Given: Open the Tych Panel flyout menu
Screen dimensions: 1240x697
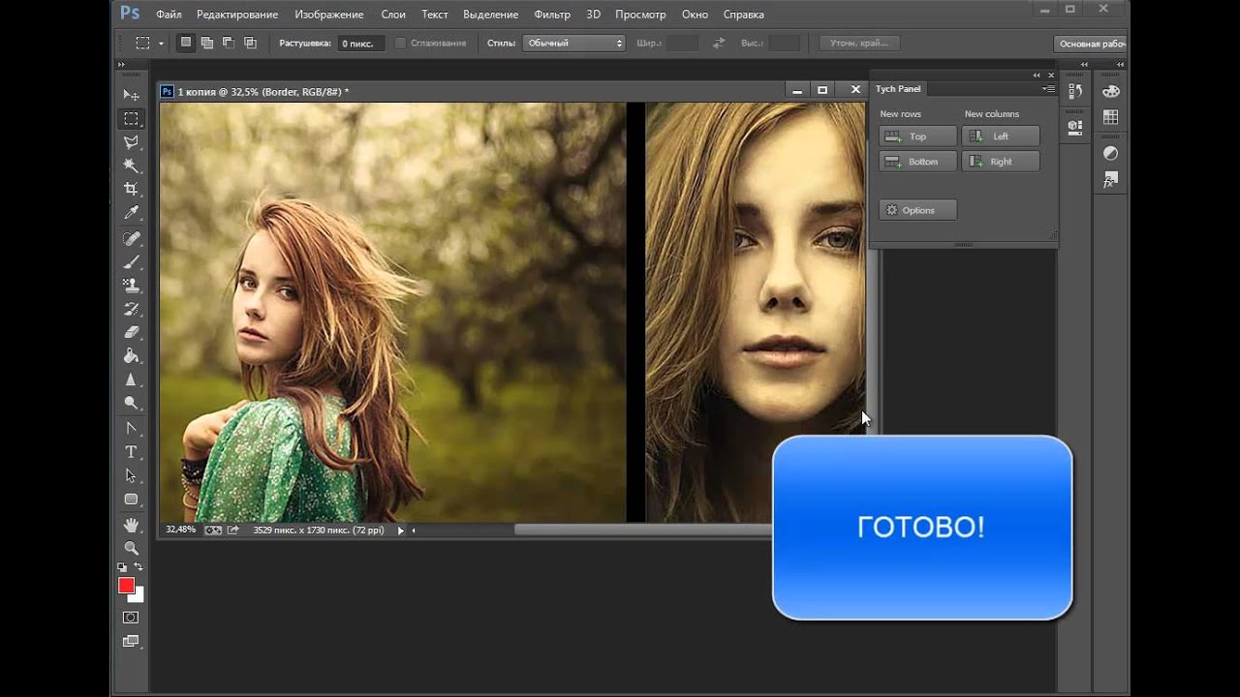Looking at the screenshot, I should click(x=1048, y=89).
